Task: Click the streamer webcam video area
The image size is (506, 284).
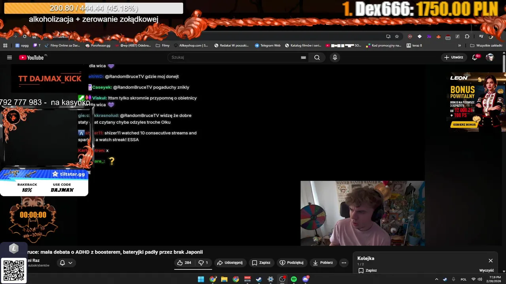Action: (363, 213)
